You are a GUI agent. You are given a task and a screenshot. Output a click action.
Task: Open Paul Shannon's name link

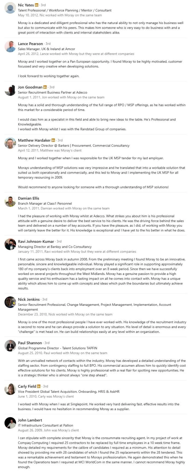[x=30, y=343]
